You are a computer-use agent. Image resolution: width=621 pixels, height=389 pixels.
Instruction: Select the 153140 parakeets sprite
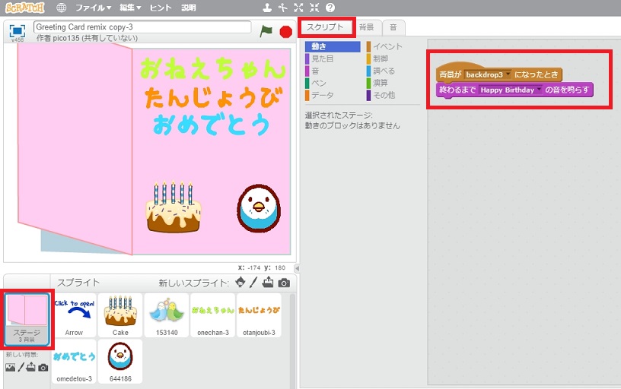[167, 315]
